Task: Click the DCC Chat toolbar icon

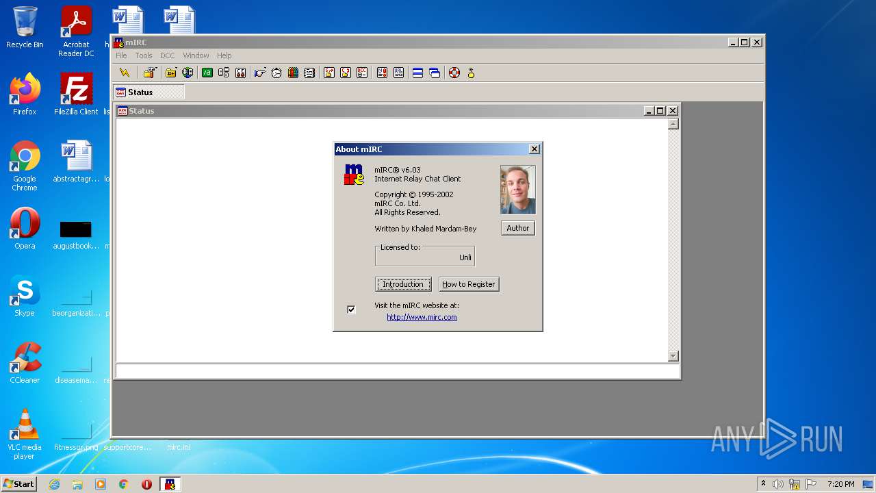Action: [346, 73]
